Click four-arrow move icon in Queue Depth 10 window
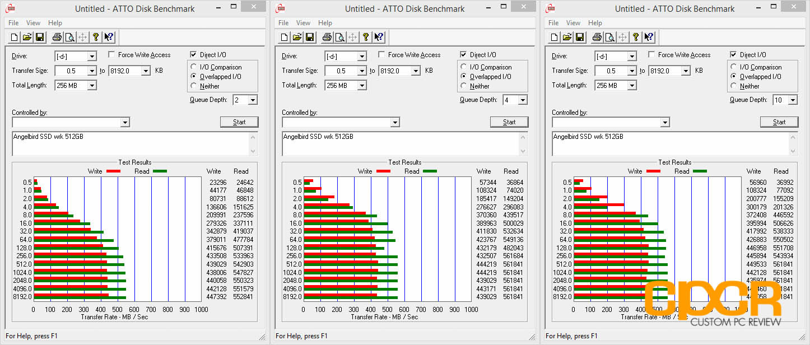810x345 pixels. 622,38
